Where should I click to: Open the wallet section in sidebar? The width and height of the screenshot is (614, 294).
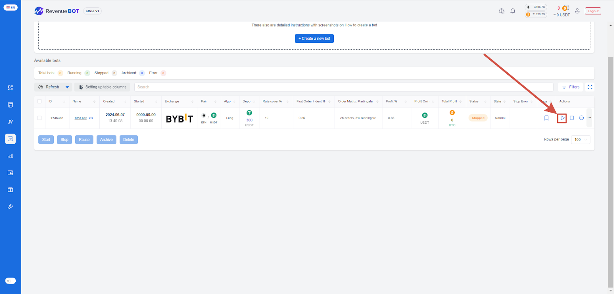point(10,173)
